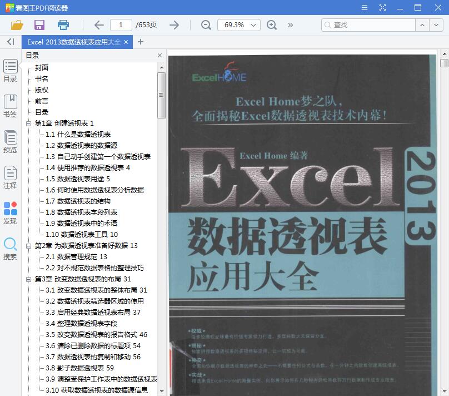Viewport: 449px width, 396px height.
Task: Open section 2.2 对不规范数据表格的整理技巧
Action: (95, 268)
